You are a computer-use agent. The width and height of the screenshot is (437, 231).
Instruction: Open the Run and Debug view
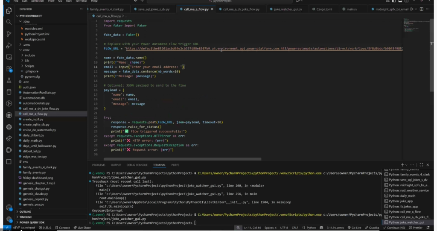coord(9,45)
